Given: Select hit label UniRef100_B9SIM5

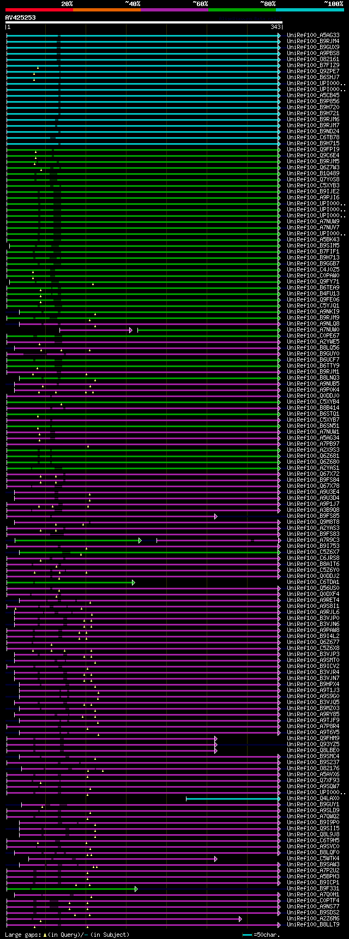Looking at the screenshot, I should [x=313, y=246].
